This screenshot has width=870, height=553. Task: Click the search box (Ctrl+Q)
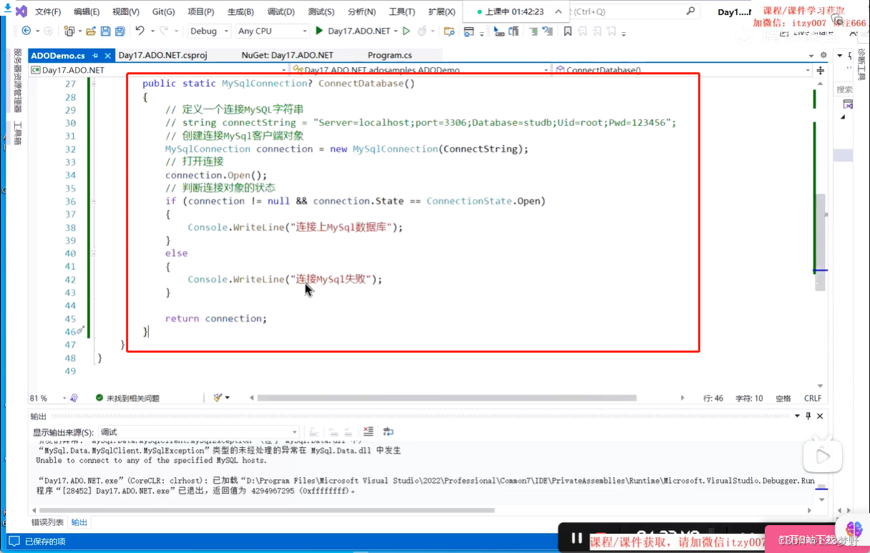(x=636, y=11)
